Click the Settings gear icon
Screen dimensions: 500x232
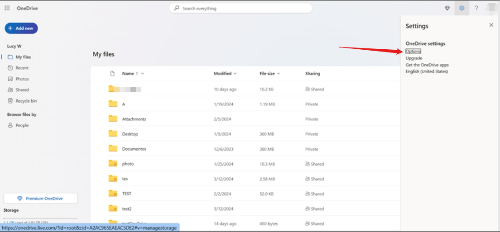(462, 8)
